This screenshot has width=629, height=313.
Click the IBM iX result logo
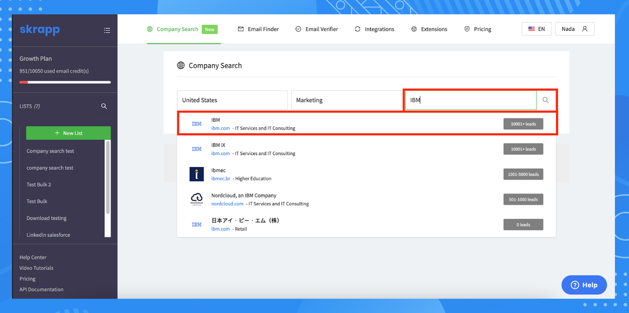point(196,149)
